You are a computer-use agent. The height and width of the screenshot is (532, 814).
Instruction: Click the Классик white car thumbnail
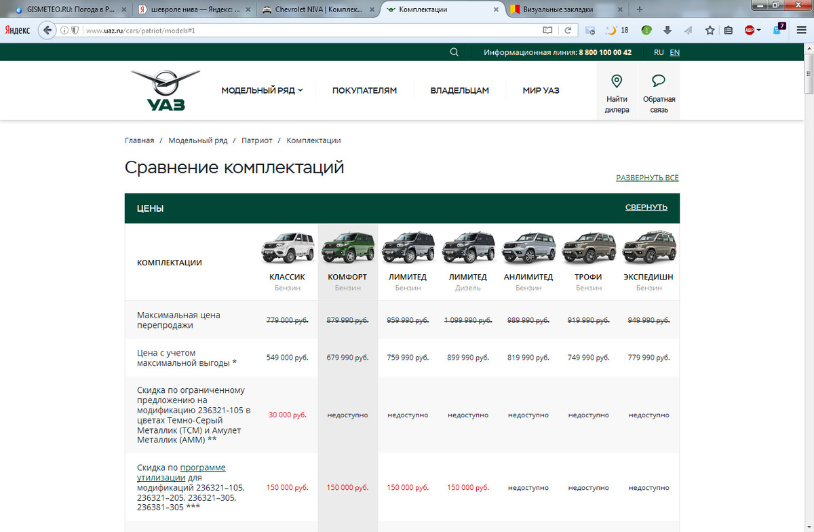pyautogui.click(x=287, y=248)
